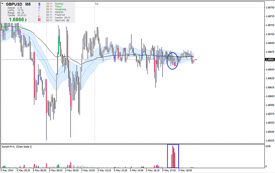This screenshot has height=173, width=275.
Task: Select the Candle 00:03:01 countdown
Action: click(x=17, y=15)
